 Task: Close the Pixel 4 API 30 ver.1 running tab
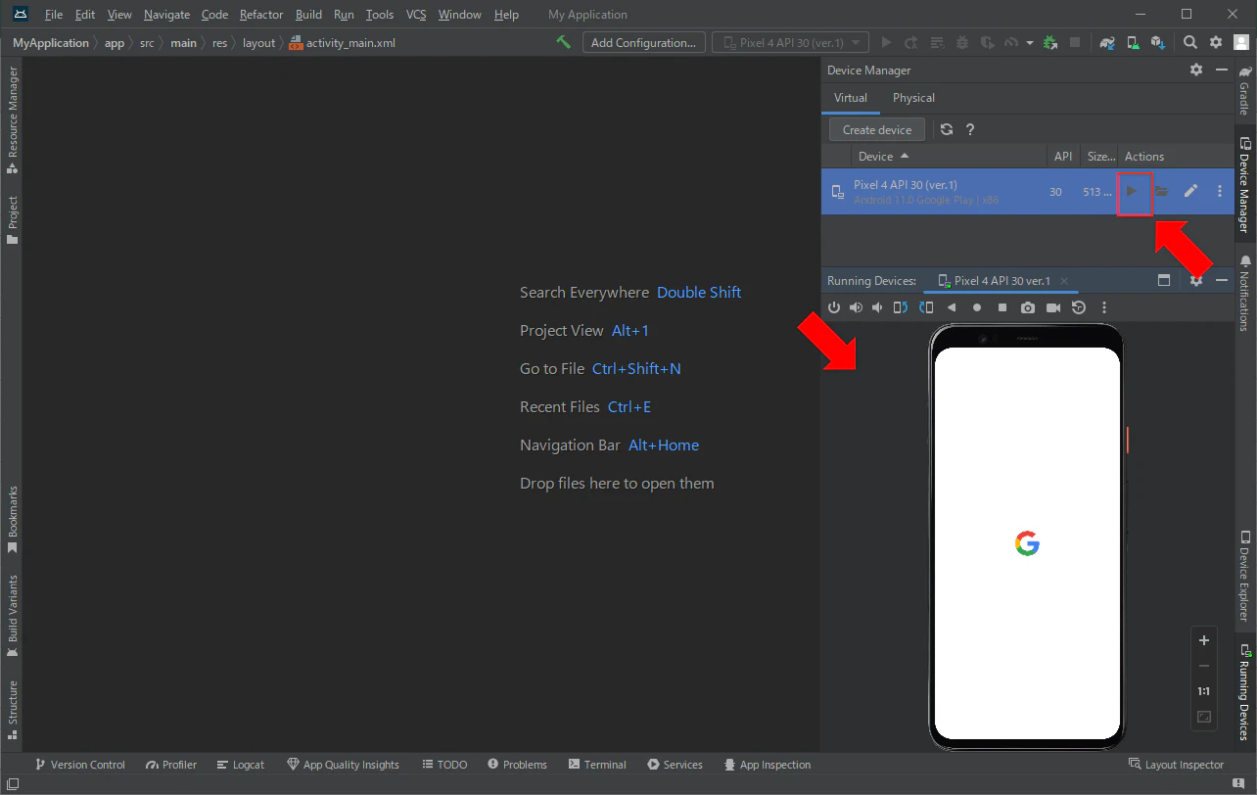coord(1064,281)
